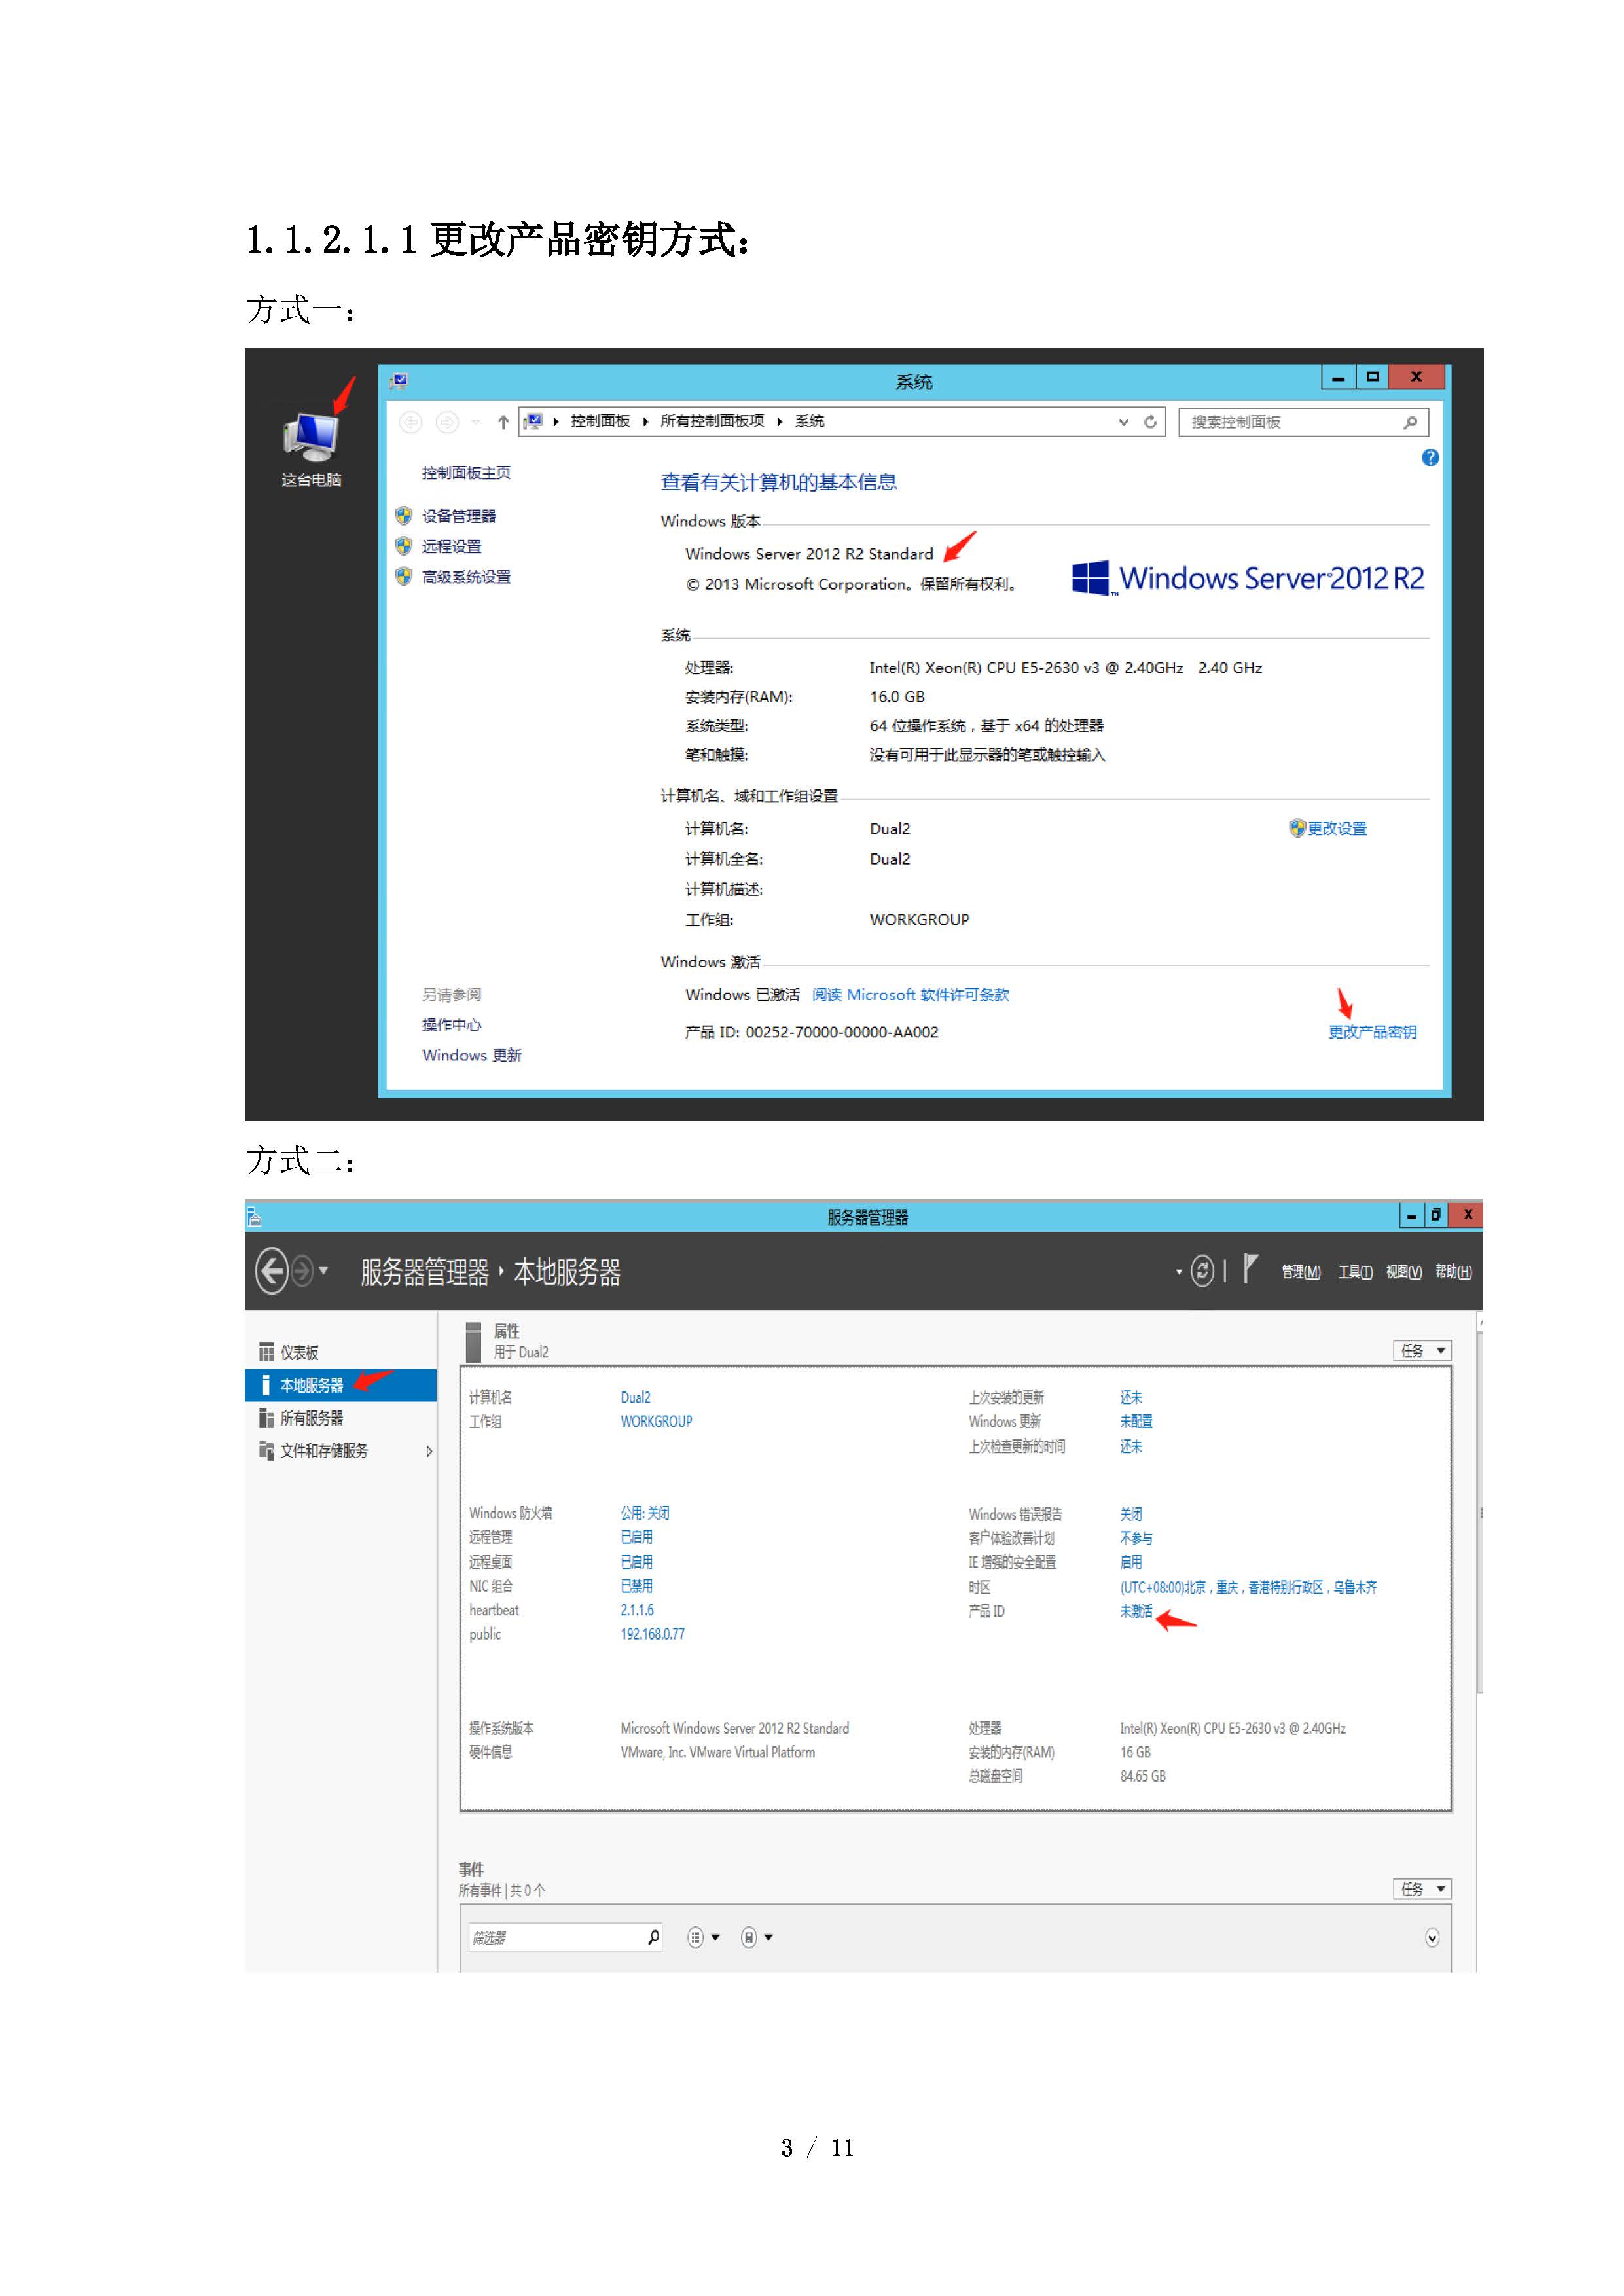1624x2296 pixels.
Task: Click 更改设置 link for computer name
Action: coord(1336,828)
